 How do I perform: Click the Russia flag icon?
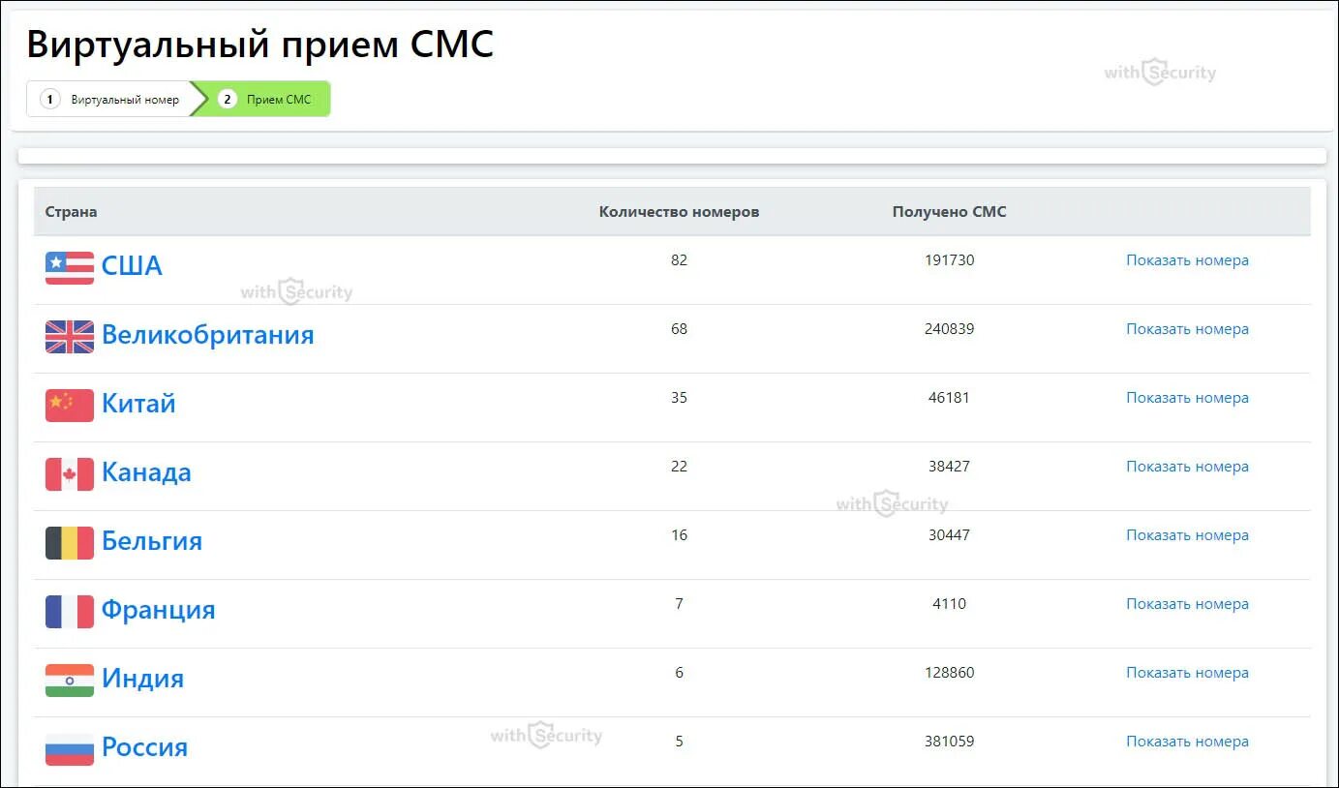click(x=70, y=748)
